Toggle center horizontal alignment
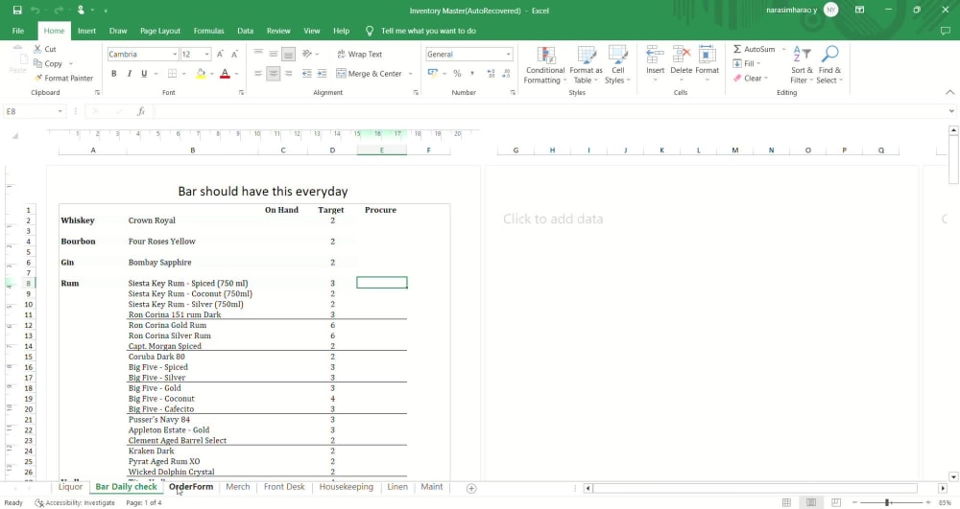The image size is (960, 509). (274, 74)
